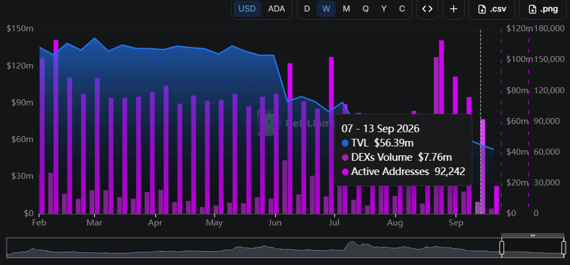Screen dimensions: 570x265
Task: Click the Jun label on x-axis
Action: pyautogui.click(x=275, y=222)
